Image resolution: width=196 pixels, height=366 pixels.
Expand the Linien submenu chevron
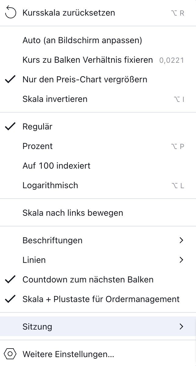point(181,260)
